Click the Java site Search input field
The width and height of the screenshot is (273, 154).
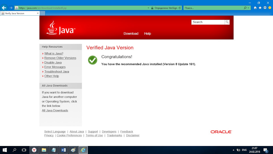click(x=208, y=22)
